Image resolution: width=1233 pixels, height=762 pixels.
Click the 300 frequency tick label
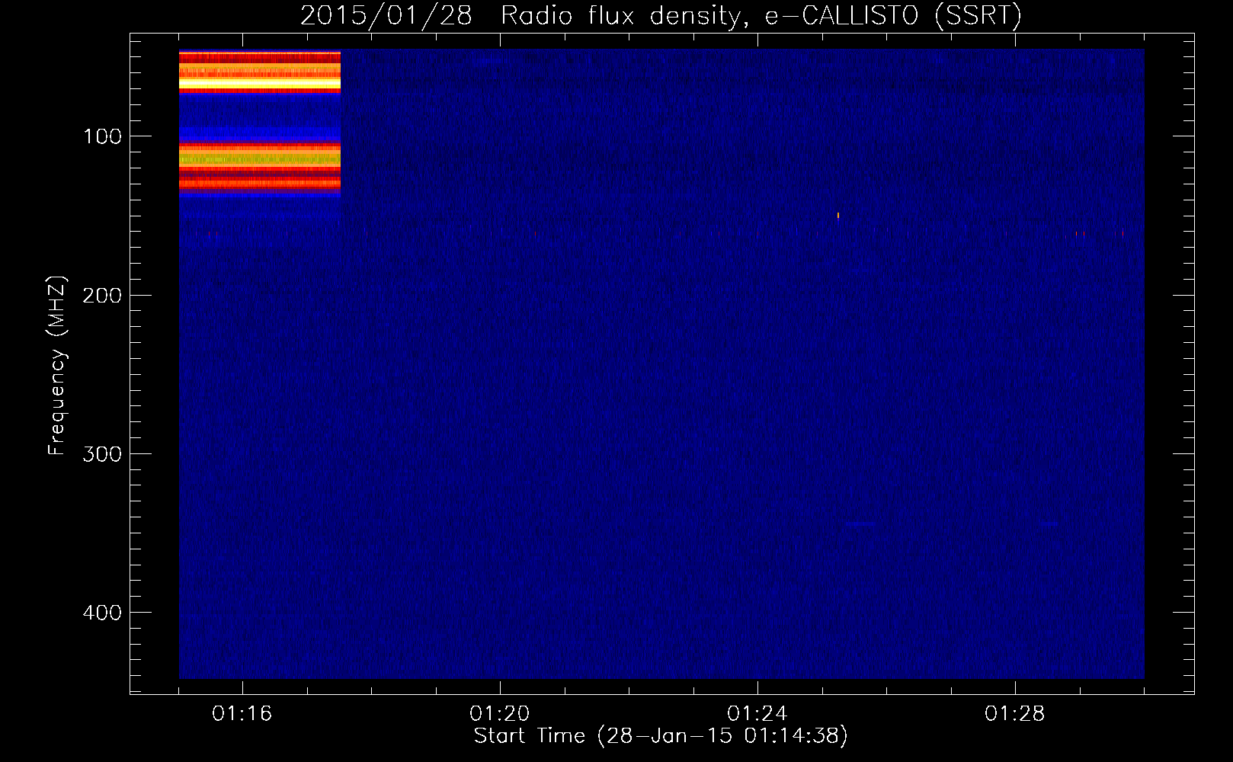click(x=102, y=454)
